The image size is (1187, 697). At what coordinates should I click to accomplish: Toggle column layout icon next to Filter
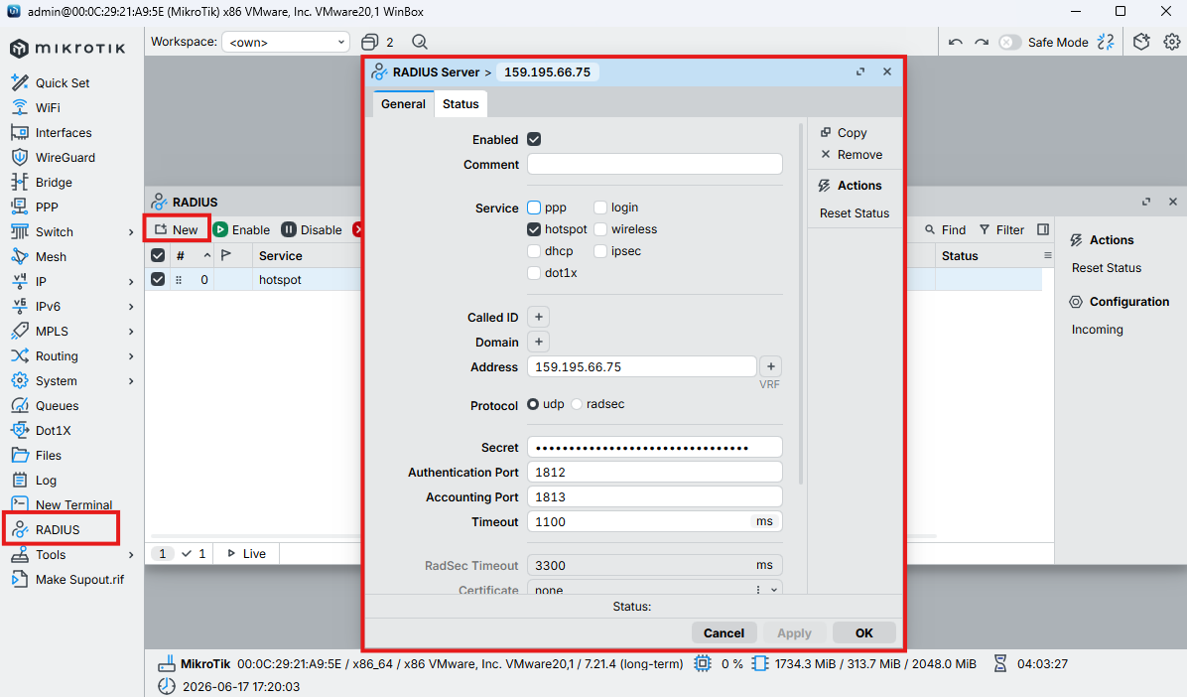[x=1043, y=229]
